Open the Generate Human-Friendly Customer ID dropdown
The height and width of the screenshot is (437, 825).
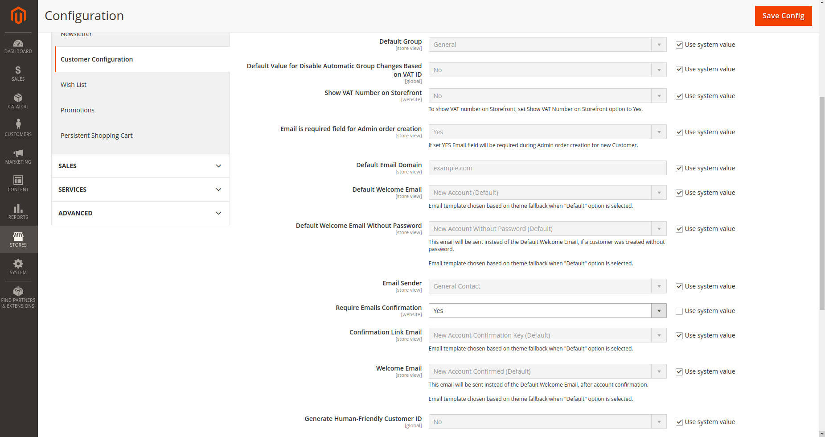(x=547, y=422)
